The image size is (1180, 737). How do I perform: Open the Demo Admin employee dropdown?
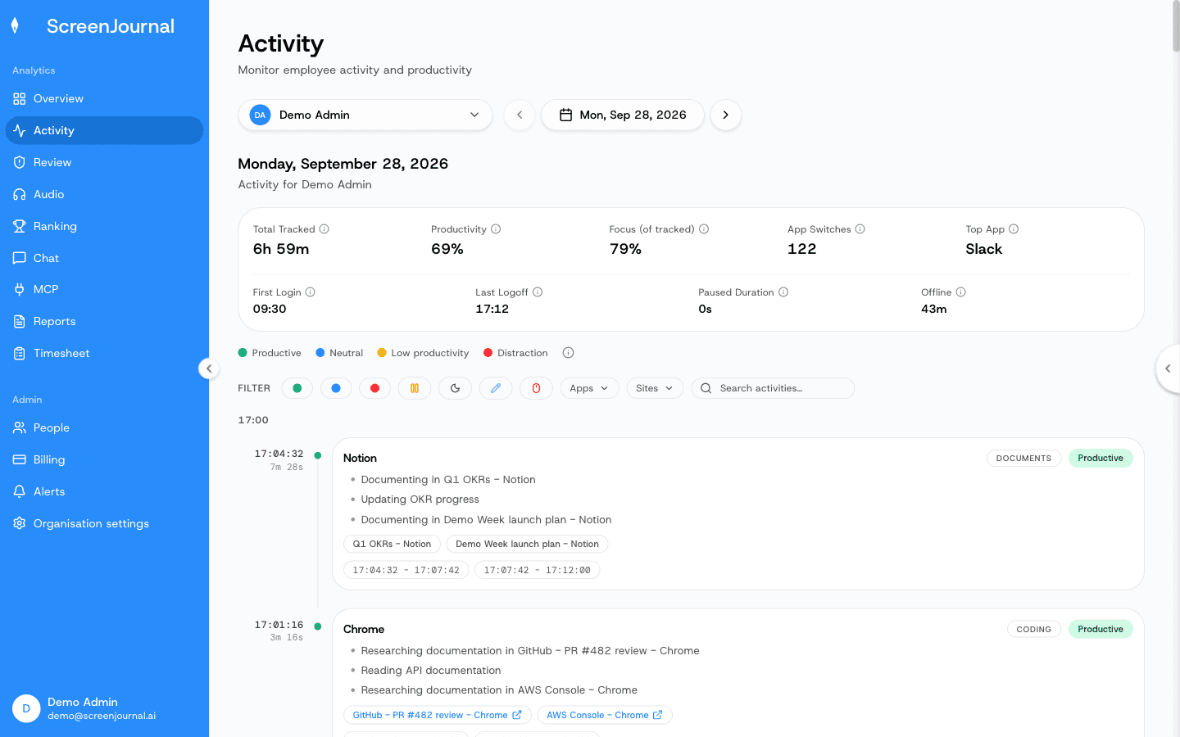[x=365, y=115]
